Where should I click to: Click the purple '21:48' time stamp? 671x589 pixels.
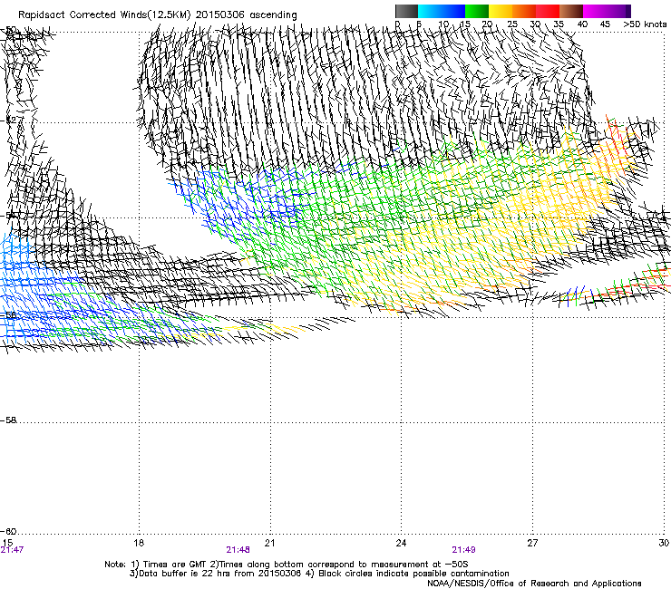point(238,550)
